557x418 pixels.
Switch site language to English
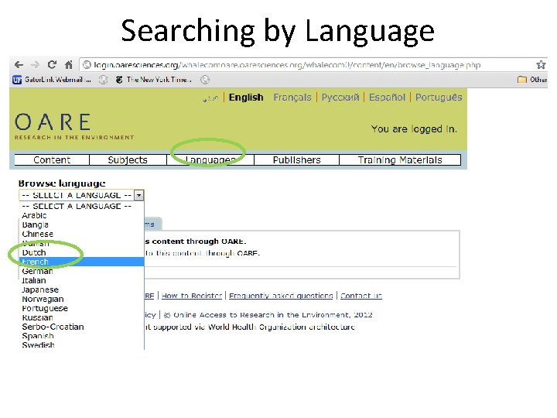pyautogui.click(x=246, y=98)
